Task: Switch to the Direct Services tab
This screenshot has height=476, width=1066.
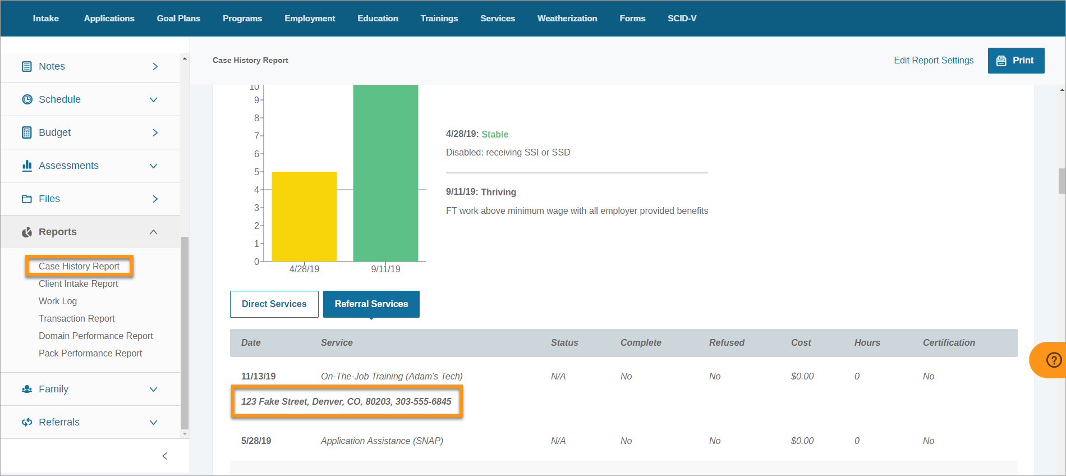Action: point(274,304)
